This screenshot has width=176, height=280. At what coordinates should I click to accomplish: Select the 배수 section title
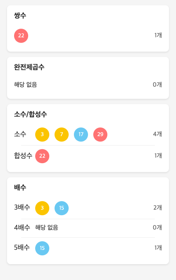click(20, 187)
